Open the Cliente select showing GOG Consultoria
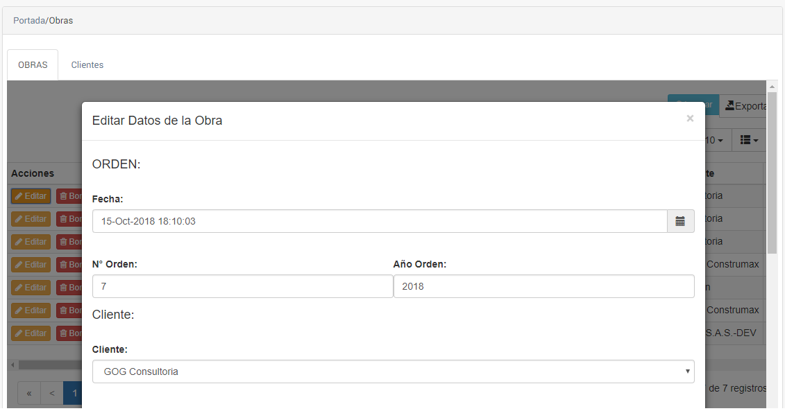This screenshot has width=785, height=420. pos(393,371)
